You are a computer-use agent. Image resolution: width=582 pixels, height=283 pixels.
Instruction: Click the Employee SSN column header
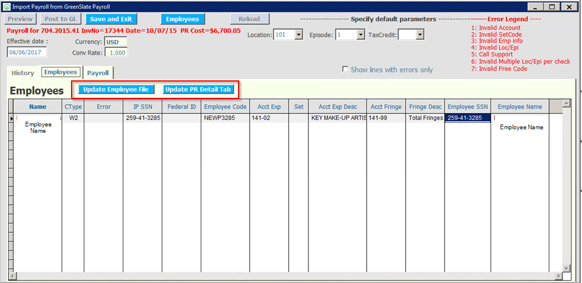point(468,107)
